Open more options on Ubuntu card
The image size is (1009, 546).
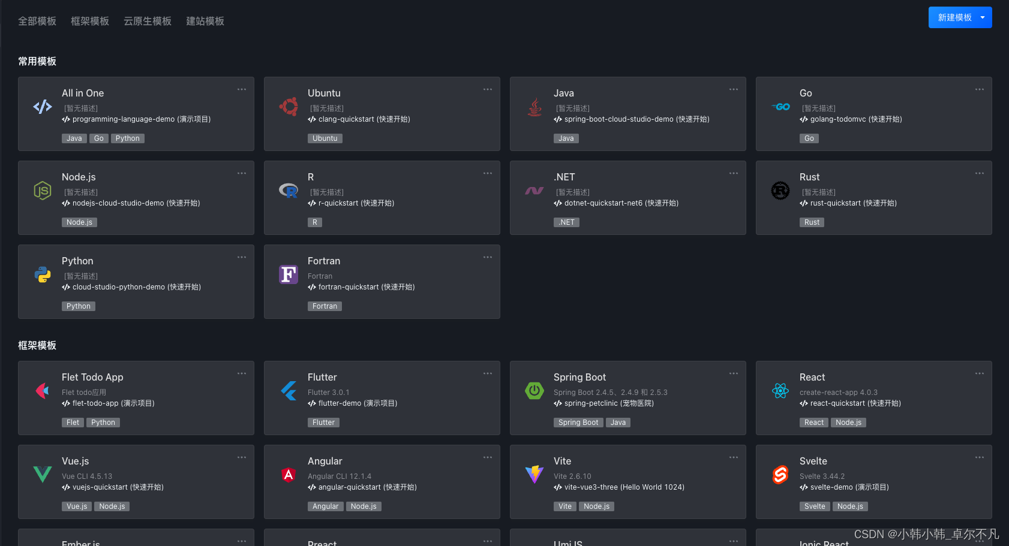click(x=488, y=89)
